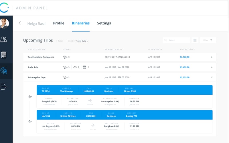This screenshot has width=229, height=143.
Task: Go back with the left chevron
Action: point(20,23)
